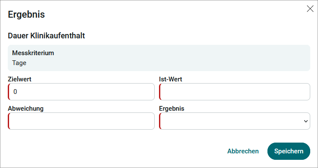The image size is (318, 168).
Task: Close the Ergebnis dialog with the X icon
Action: [x=310, y=9]
